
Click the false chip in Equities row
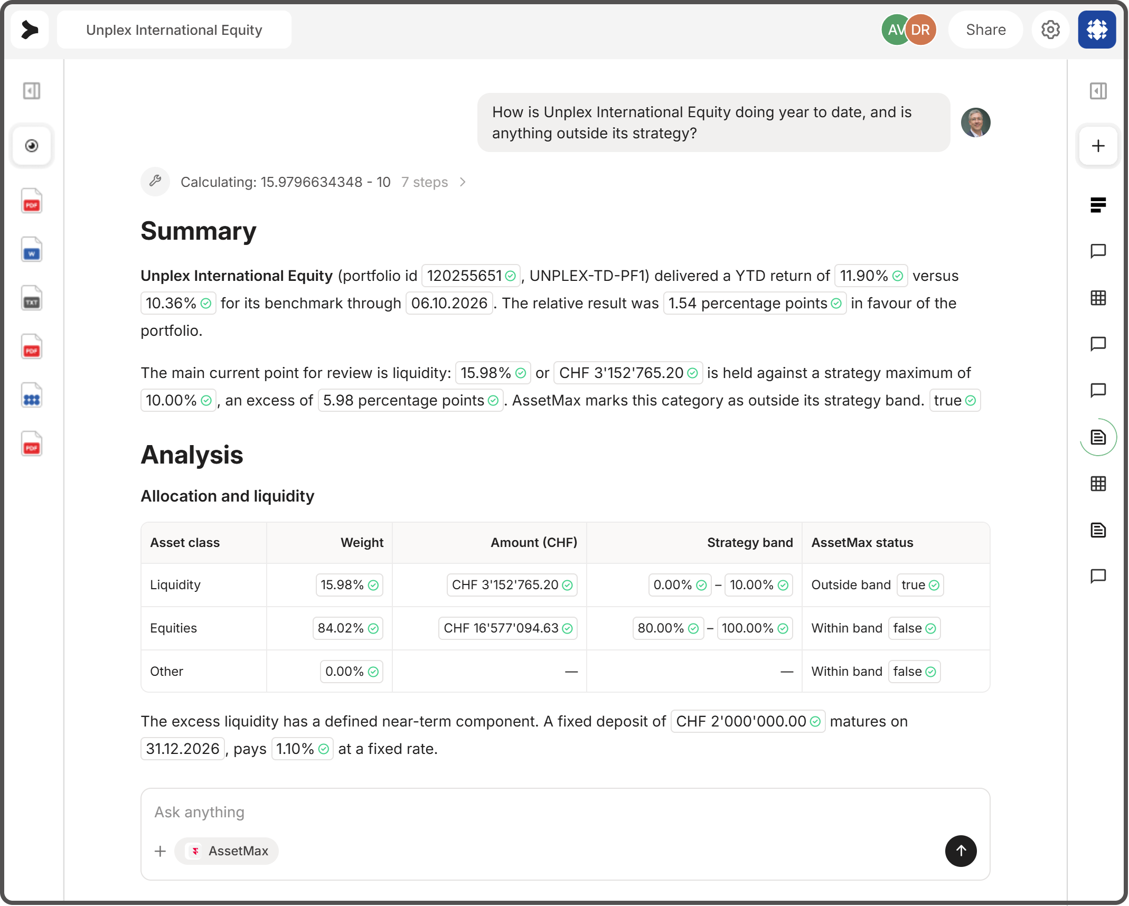click(x=915, y=628)
